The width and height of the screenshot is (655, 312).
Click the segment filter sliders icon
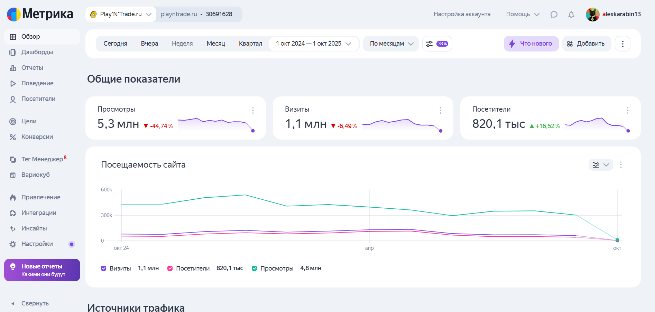click(x=429, y=44)
